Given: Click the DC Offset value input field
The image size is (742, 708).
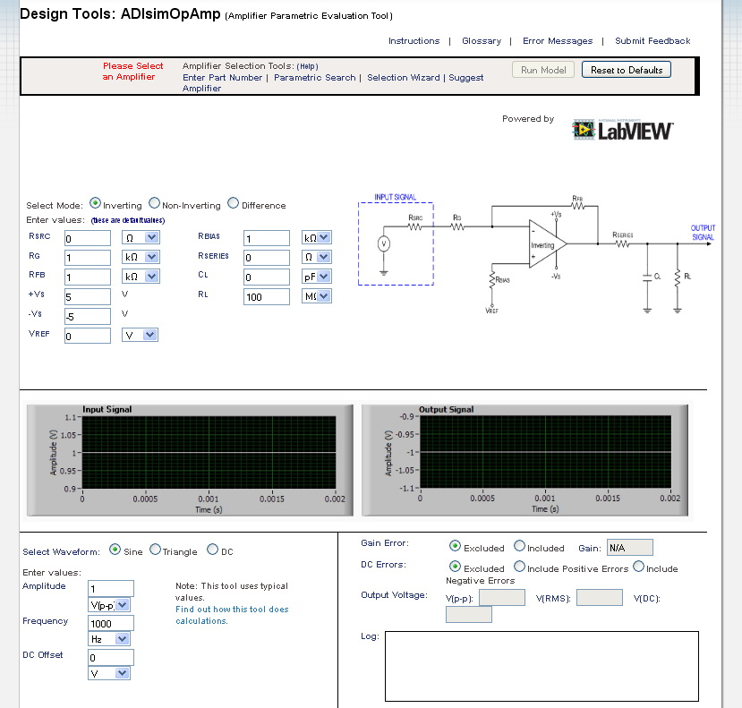Looking at the screenshot, I should pos(111,657).
